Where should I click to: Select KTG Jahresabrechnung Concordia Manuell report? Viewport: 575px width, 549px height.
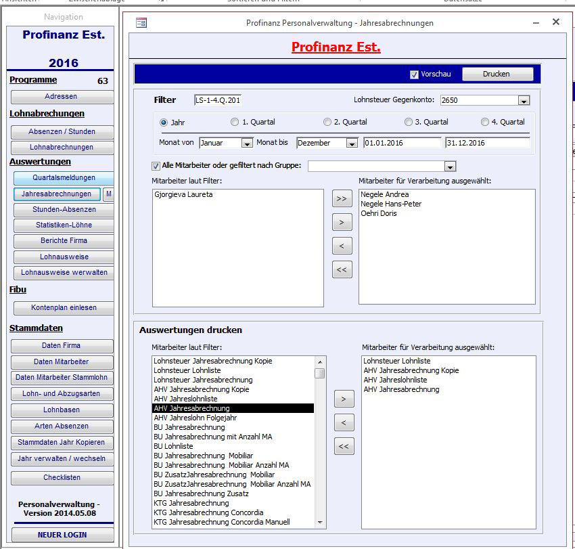tap(233, 522)
